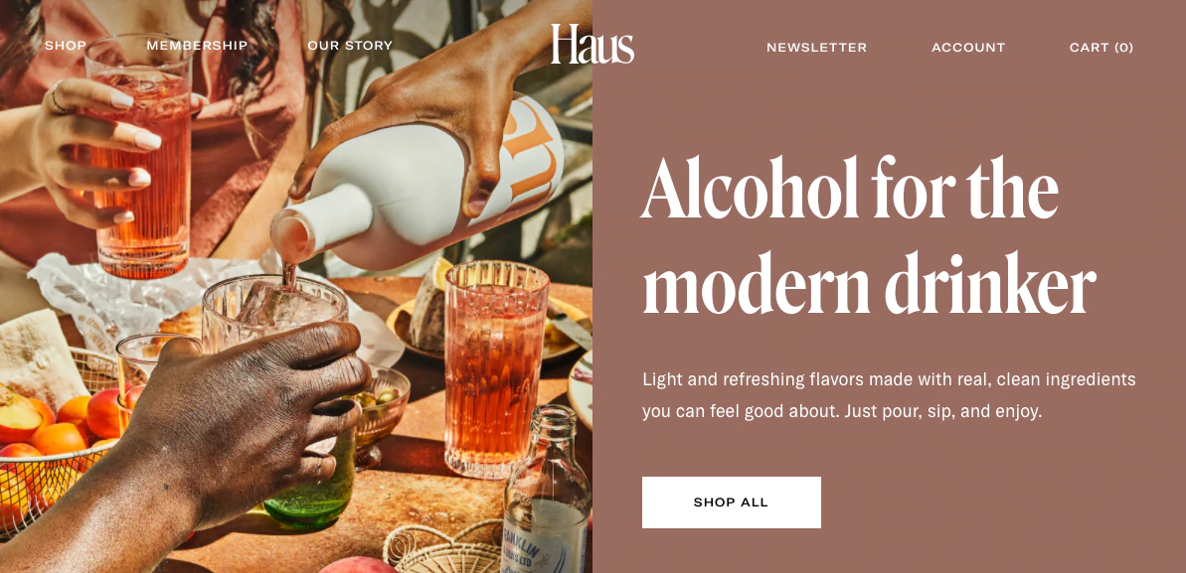Image resolution: width=1186 pixels, height=573 pixels.
Task: Click the 'Light and refreshing flavors' description paragraph
Action: point(889,395)
